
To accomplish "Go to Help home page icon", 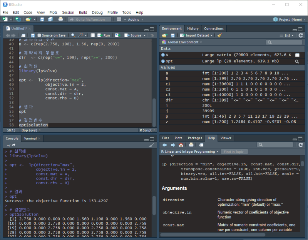I will pyautogui.click(x=181, y=145).
